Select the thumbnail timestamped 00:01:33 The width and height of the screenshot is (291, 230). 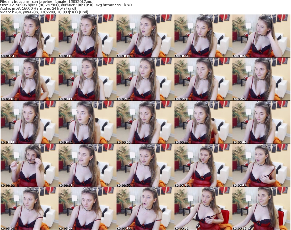[203, 36]
